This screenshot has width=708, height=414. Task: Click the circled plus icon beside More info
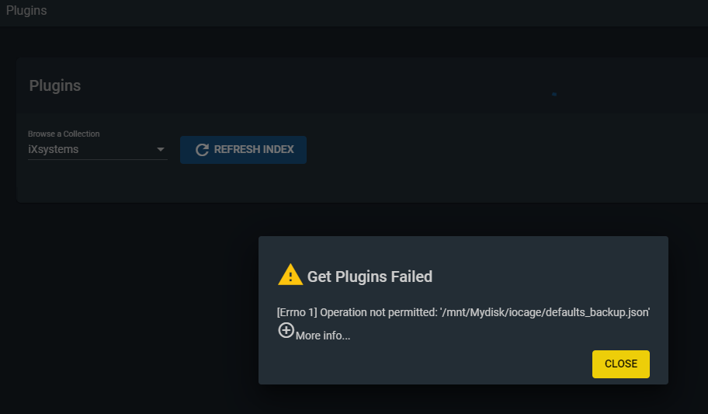click(x=286, y=330)
